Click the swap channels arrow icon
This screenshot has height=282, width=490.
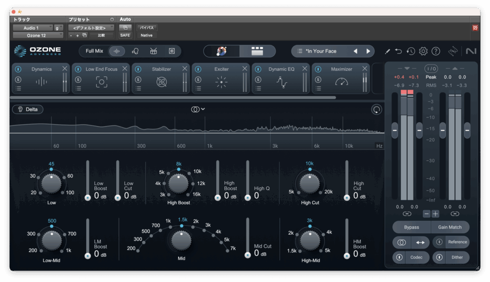tap(420, 242)
